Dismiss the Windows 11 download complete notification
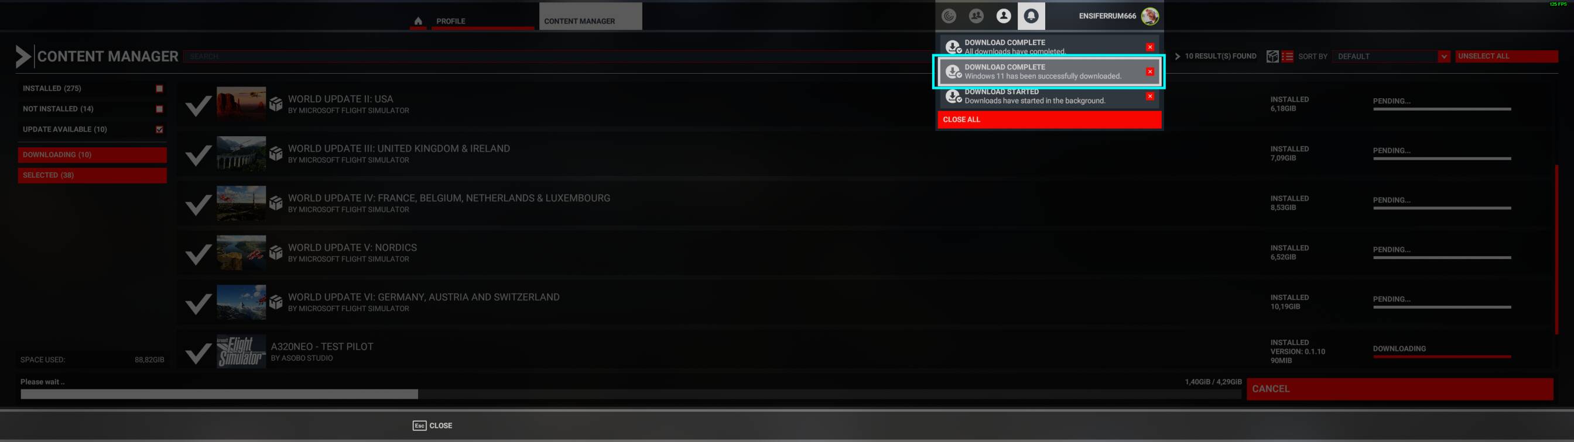Screen dimensions: 1574x442 (x=1150, y=71)
